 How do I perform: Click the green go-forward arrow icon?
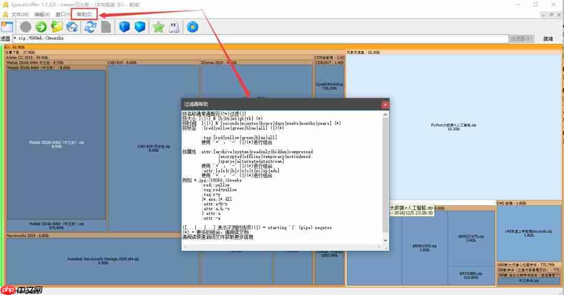click(41, 27)
